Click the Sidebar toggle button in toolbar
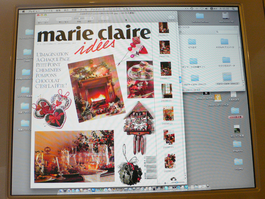 [171, 17]
